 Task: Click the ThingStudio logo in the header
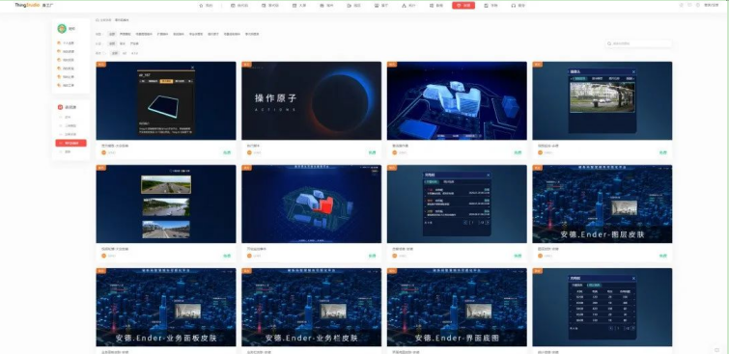coord(27,5)
